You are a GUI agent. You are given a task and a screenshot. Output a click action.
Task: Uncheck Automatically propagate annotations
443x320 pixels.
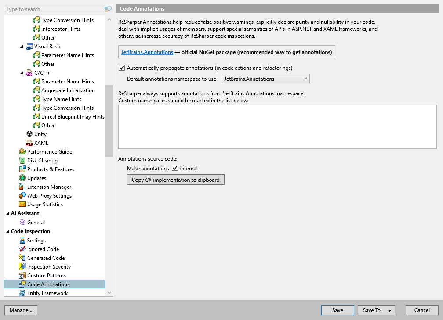point(121,68)
